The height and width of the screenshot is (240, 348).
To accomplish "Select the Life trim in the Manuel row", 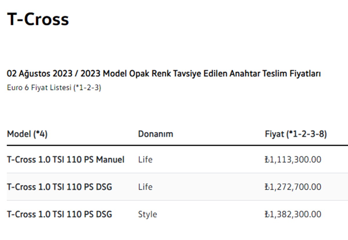I will tap(145, 160).
